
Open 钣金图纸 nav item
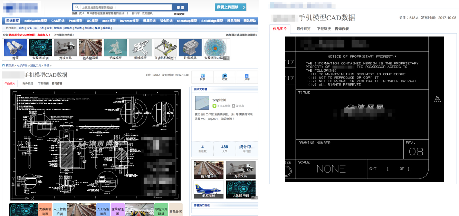(x=166, y=21)
